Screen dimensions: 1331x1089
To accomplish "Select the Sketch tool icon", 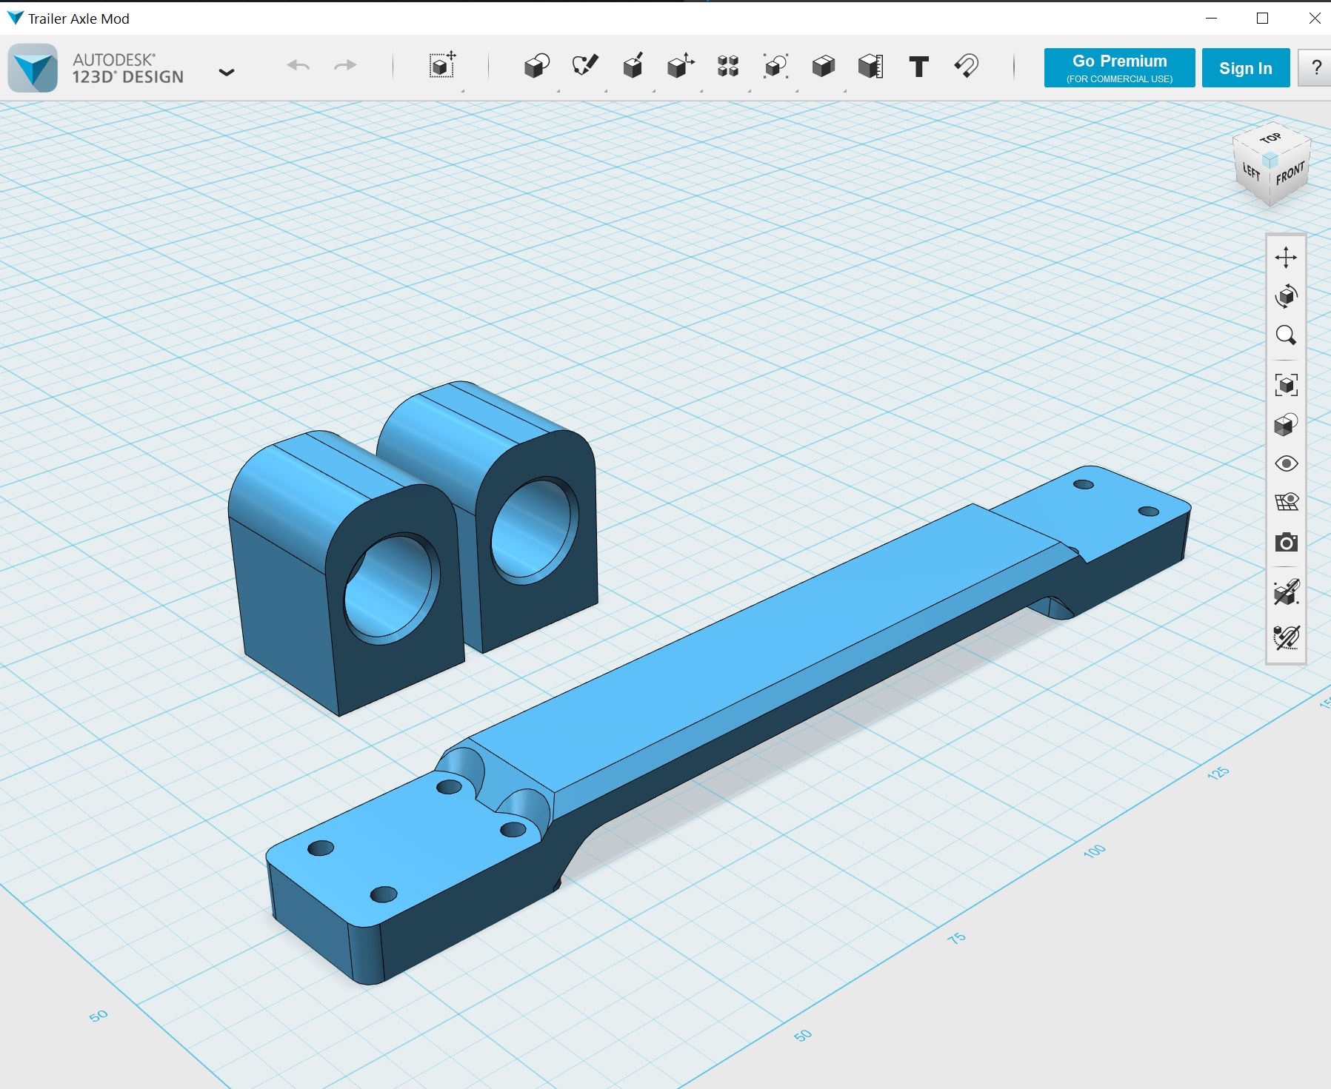I will [x=585, y=66].
